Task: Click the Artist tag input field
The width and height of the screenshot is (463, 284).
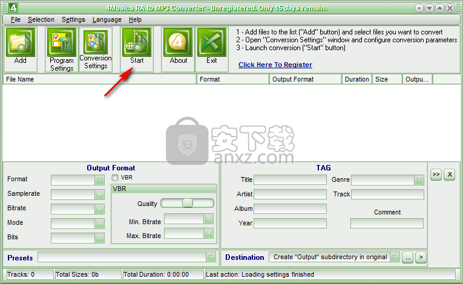Action: [x=291, y=194]
